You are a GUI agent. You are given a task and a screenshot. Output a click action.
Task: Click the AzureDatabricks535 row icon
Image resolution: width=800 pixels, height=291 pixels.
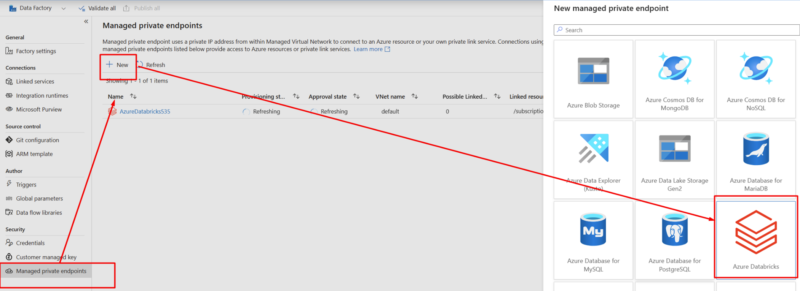(112, 111)
